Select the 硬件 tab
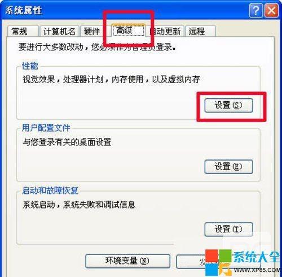Screen dimensions: 282x277 (92, 31)
